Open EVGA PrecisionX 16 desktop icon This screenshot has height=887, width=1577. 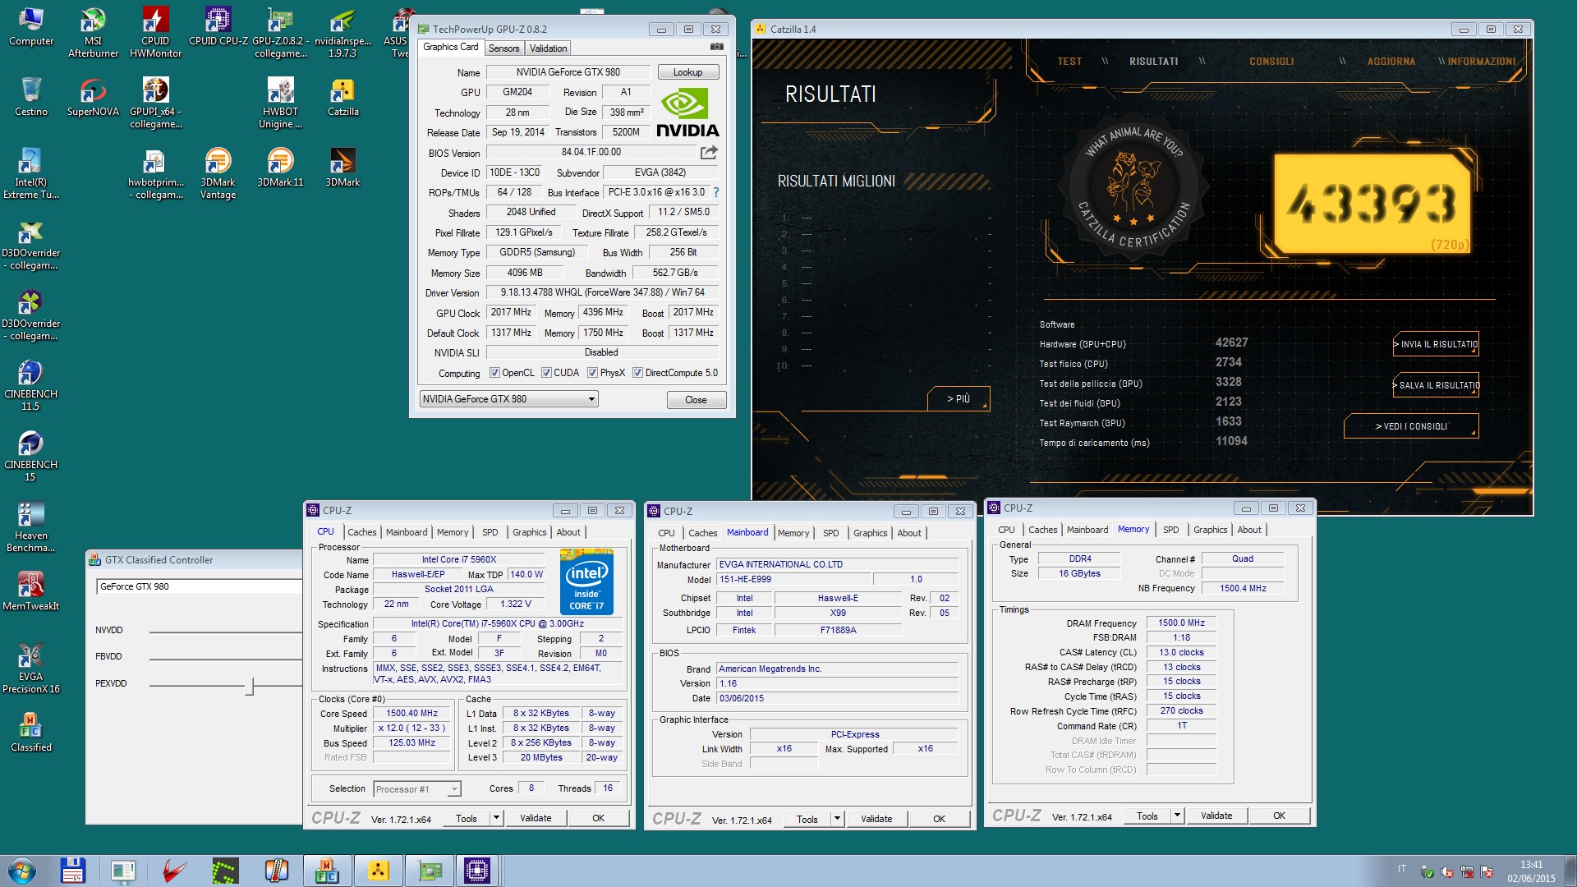pos(31,668)
